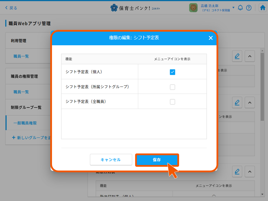Click the vertical scrollbar thumb
Image resolution: width=268 pixels, height=201 pixels.
click(x=262, y=85)
